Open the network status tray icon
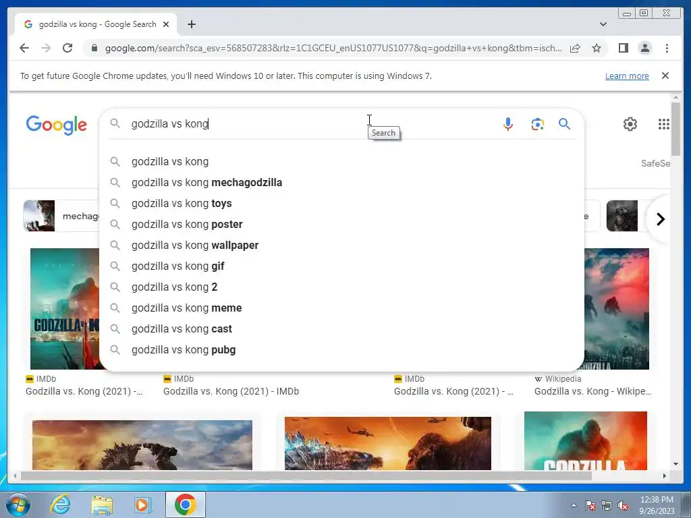This screenshot has height=518, width=691. coord(607,505)
